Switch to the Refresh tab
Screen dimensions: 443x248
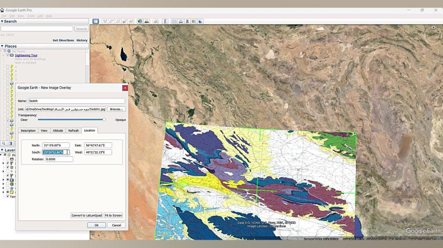tap(73, 131)
